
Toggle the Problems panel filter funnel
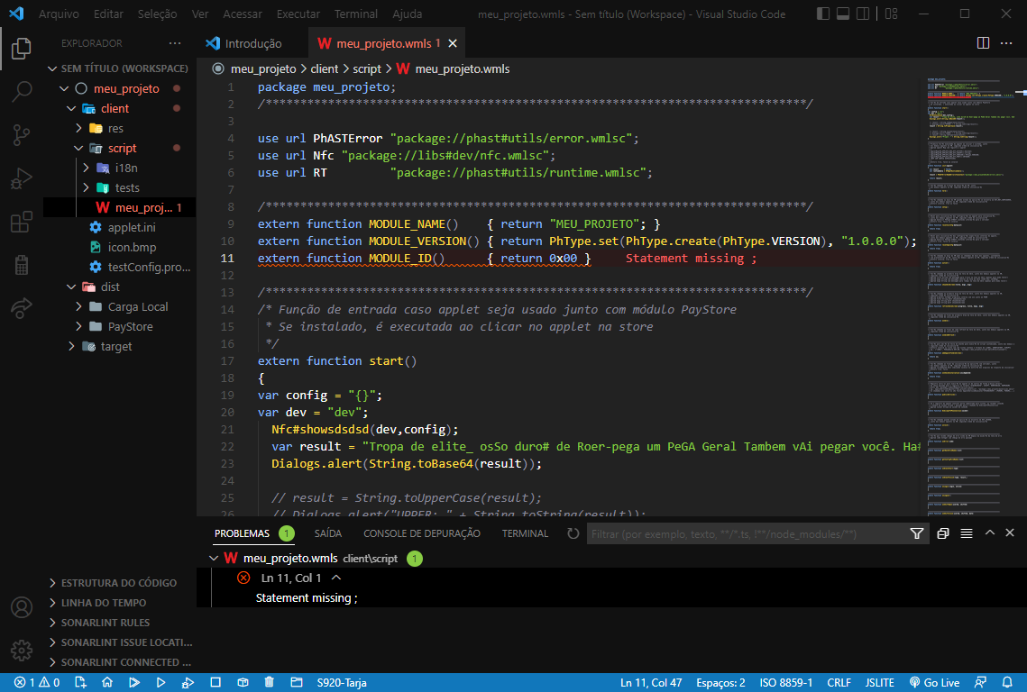916,533
